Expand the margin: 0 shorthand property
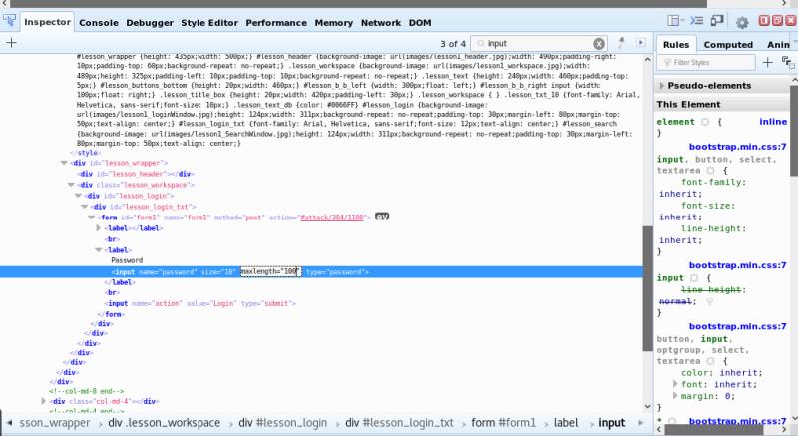 (675, 396)
